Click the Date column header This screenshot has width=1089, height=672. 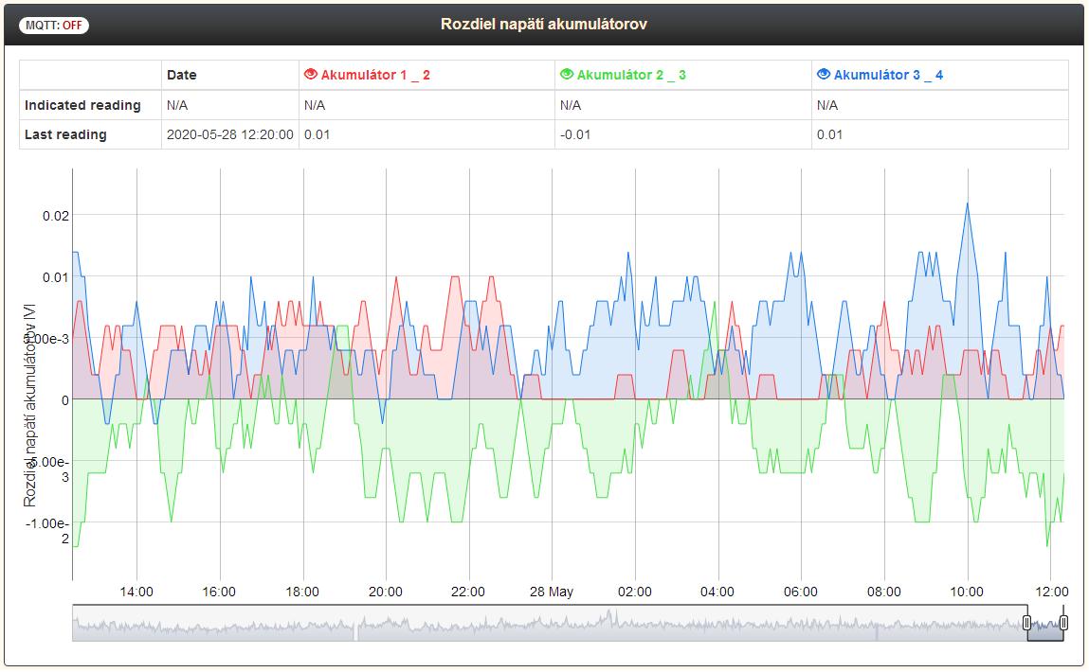(182, 75)
